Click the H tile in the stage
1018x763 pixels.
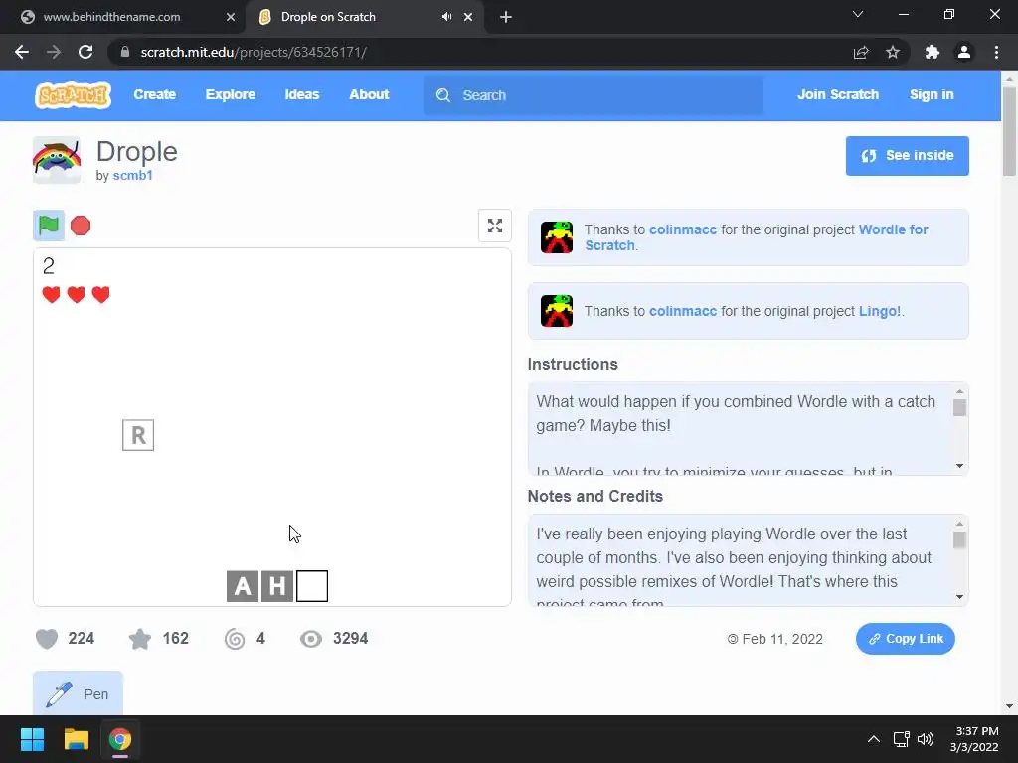(277, 586)
